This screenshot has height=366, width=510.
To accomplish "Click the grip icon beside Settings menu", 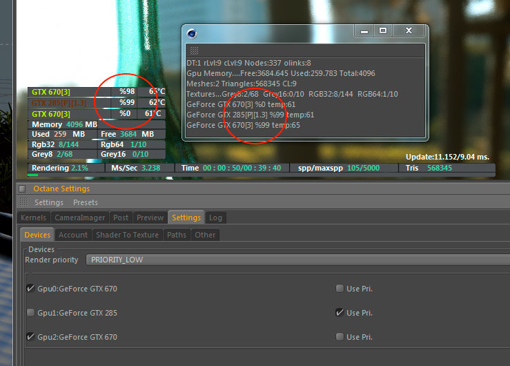I will click(24, 202).
